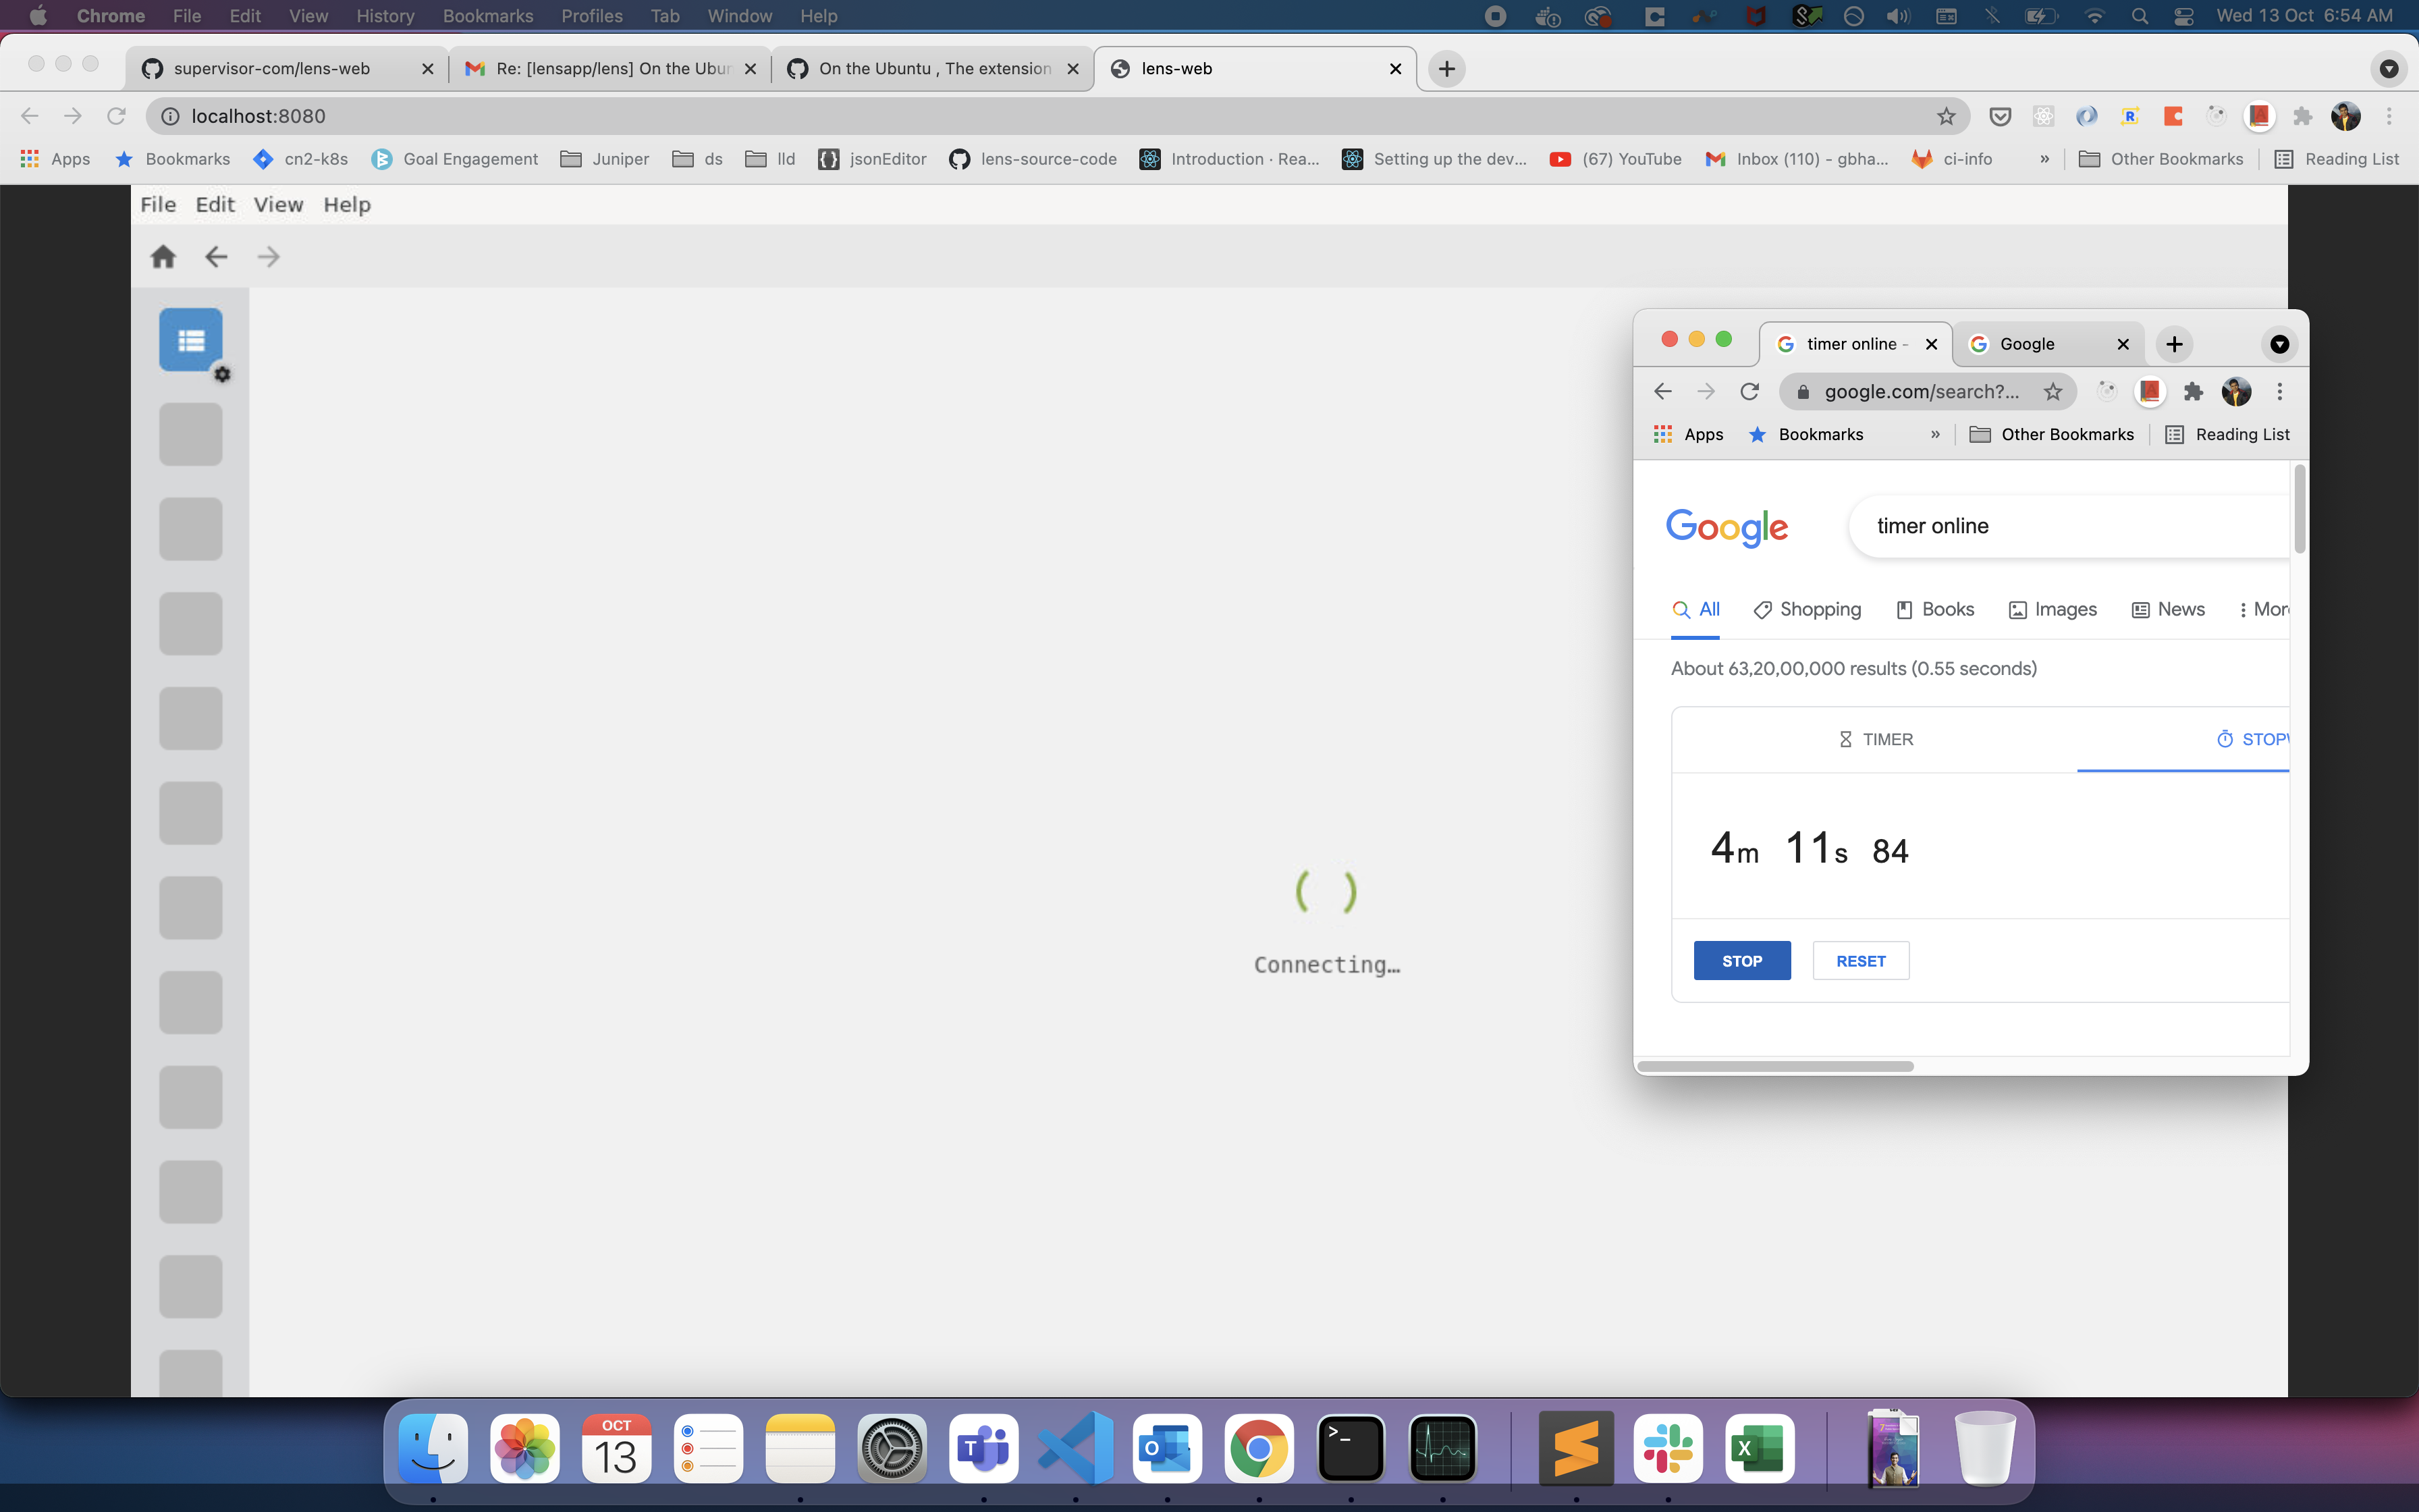Click the home icon in Lens toolbar

click(x=163, y=257)
